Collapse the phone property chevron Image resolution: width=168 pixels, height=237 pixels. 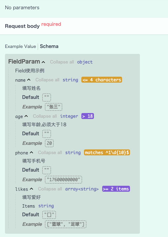click(31, 152)
